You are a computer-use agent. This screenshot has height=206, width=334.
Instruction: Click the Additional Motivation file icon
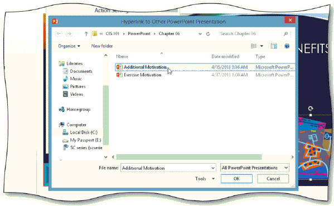[119, 67]
